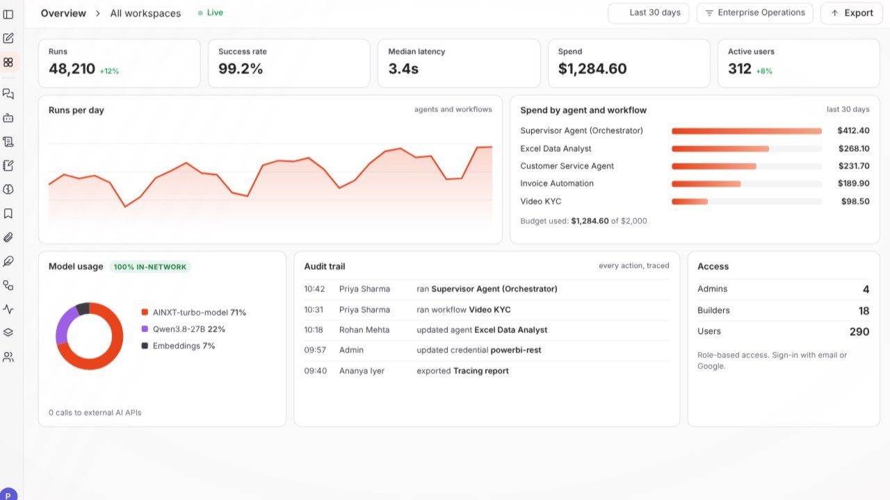Go to Overview in the breadcrumb

click(63, 13)
